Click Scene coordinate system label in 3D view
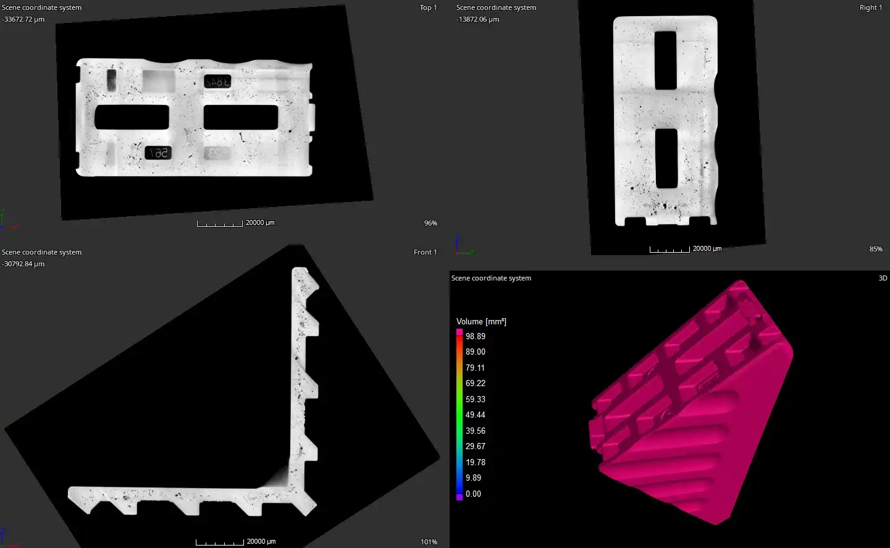890x548 pixels. [491, 278]
